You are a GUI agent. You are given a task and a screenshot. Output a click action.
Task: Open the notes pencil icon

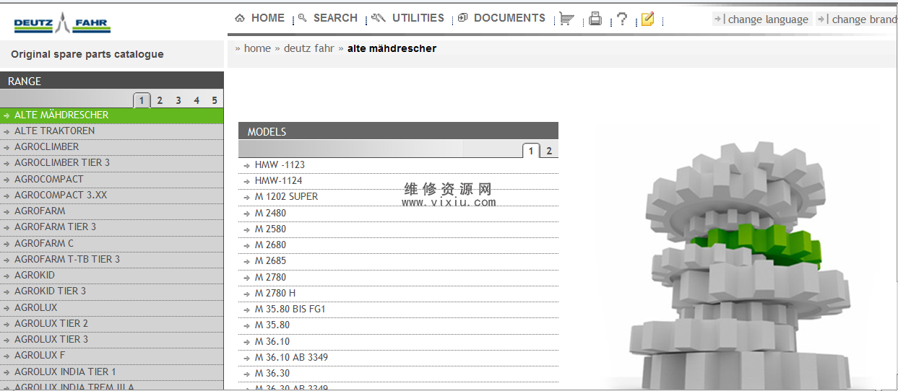coord(647,19)
